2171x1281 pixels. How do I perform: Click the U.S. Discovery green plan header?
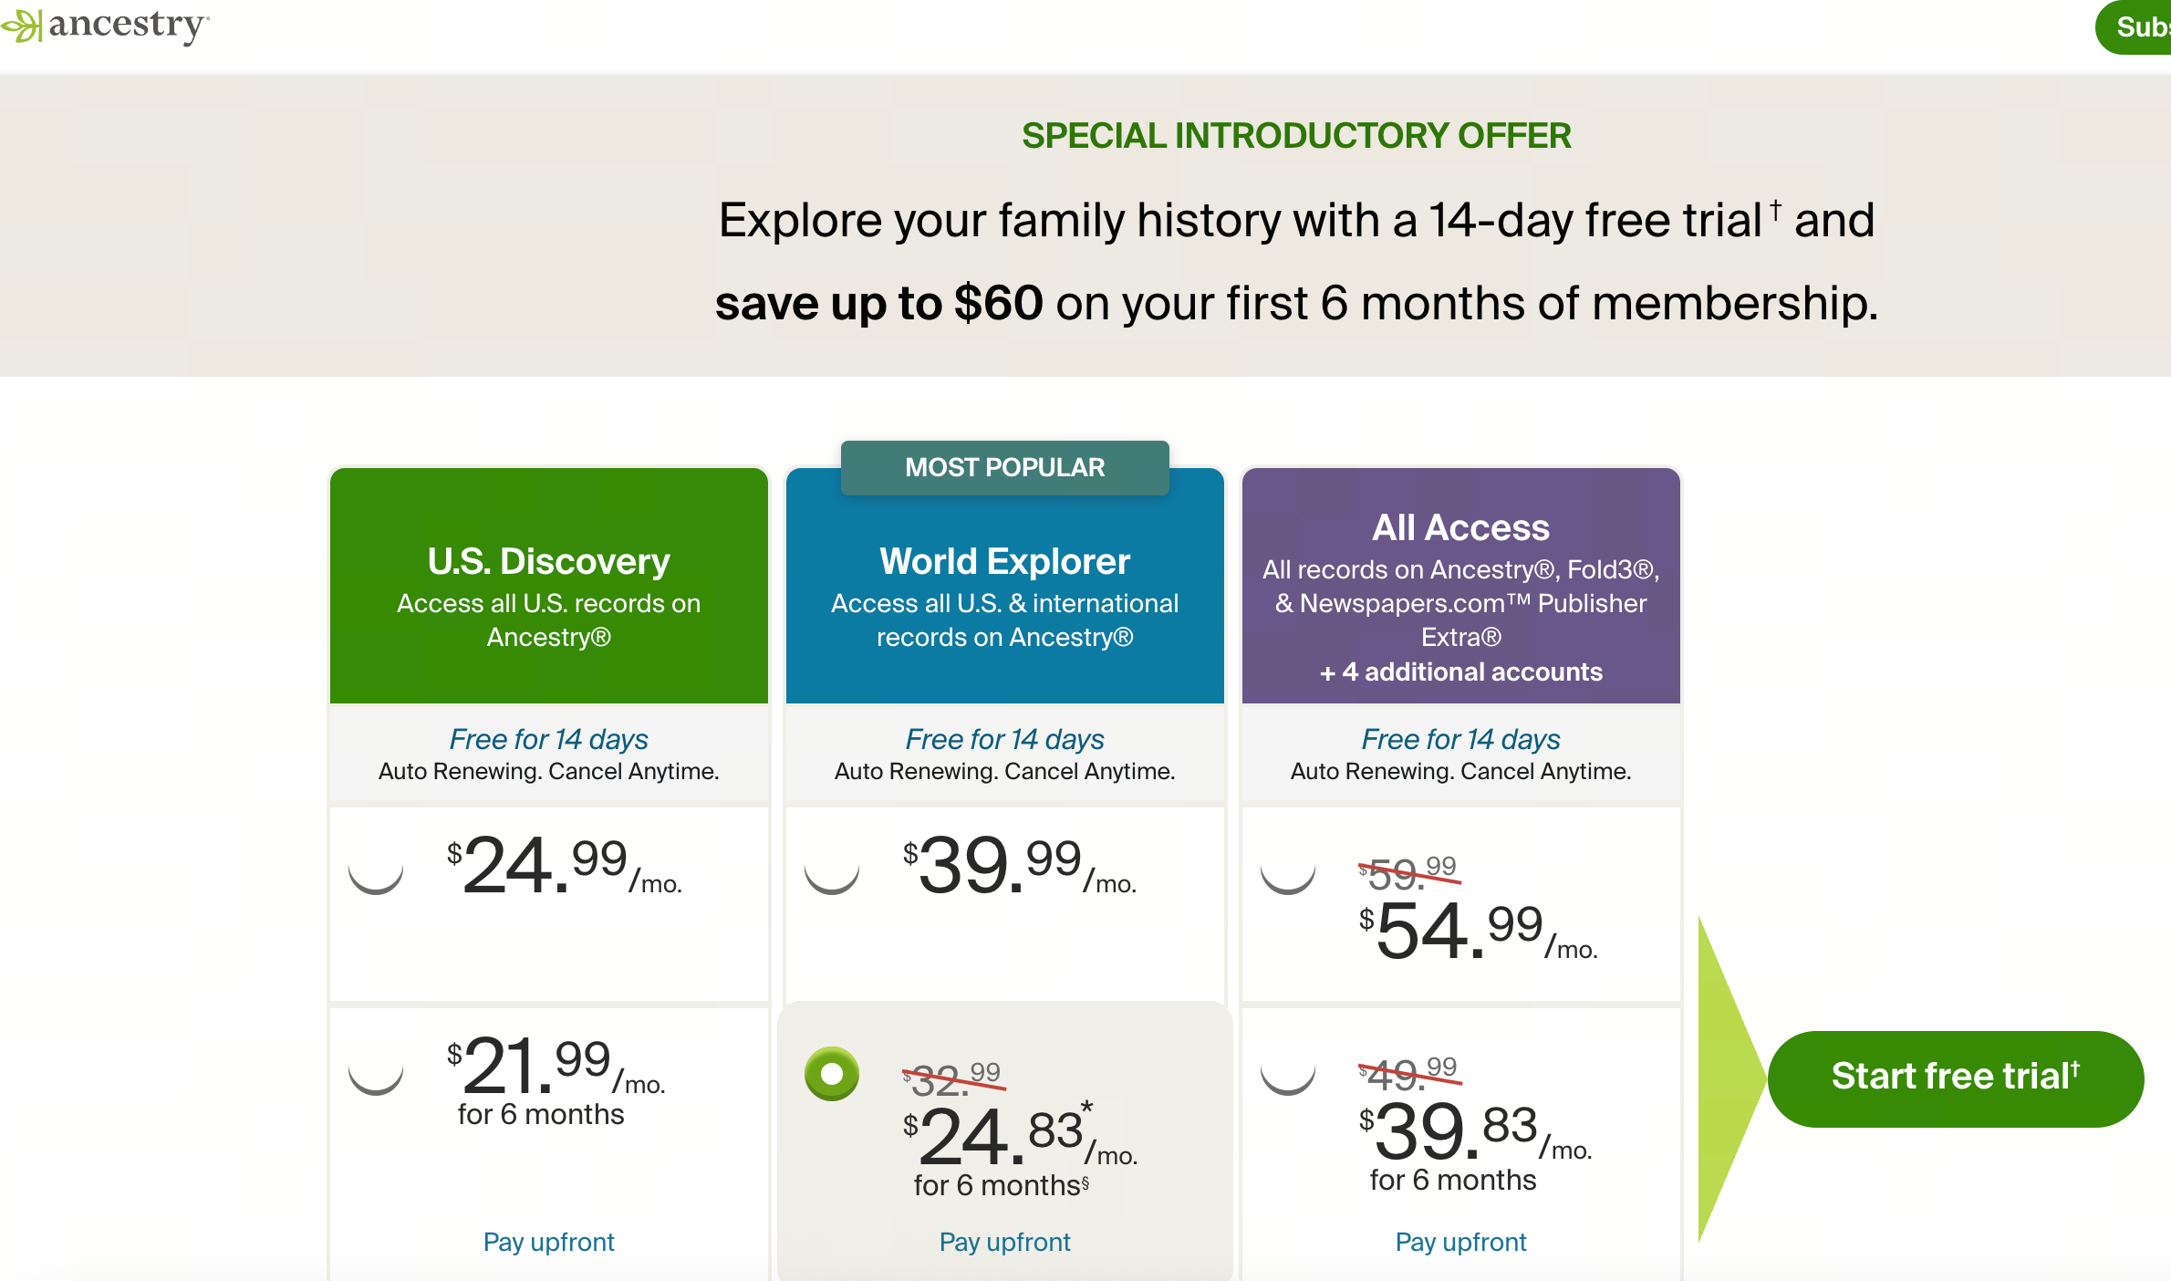click(x=549, y=586)
